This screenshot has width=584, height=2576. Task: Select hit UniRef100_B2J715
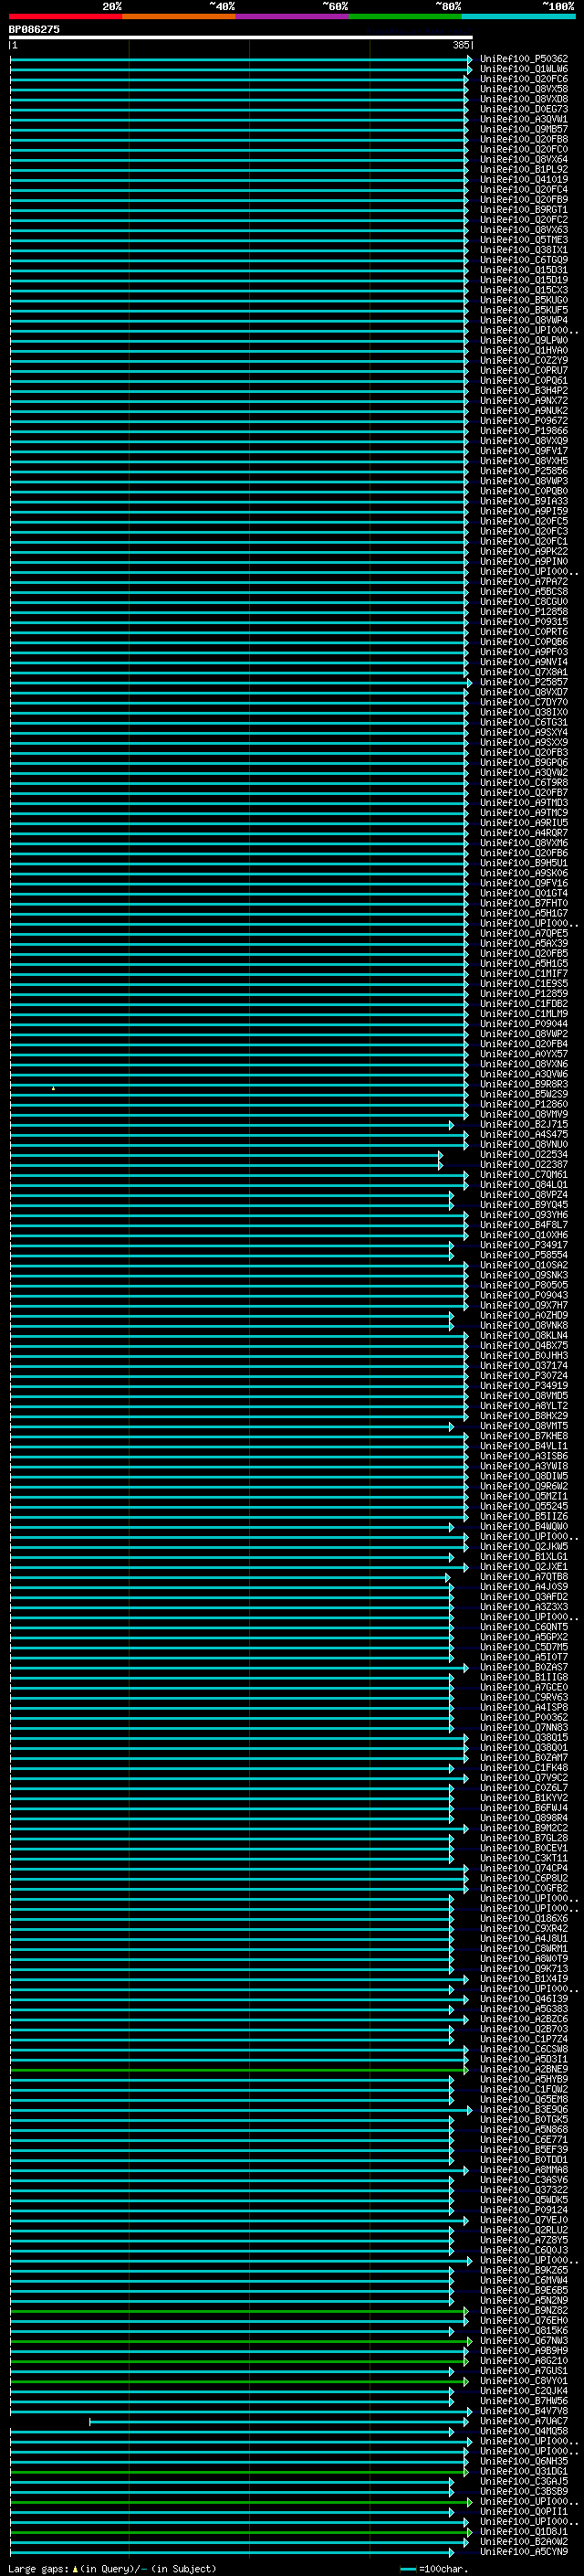pyautogui.click(x=524, y=1124)
